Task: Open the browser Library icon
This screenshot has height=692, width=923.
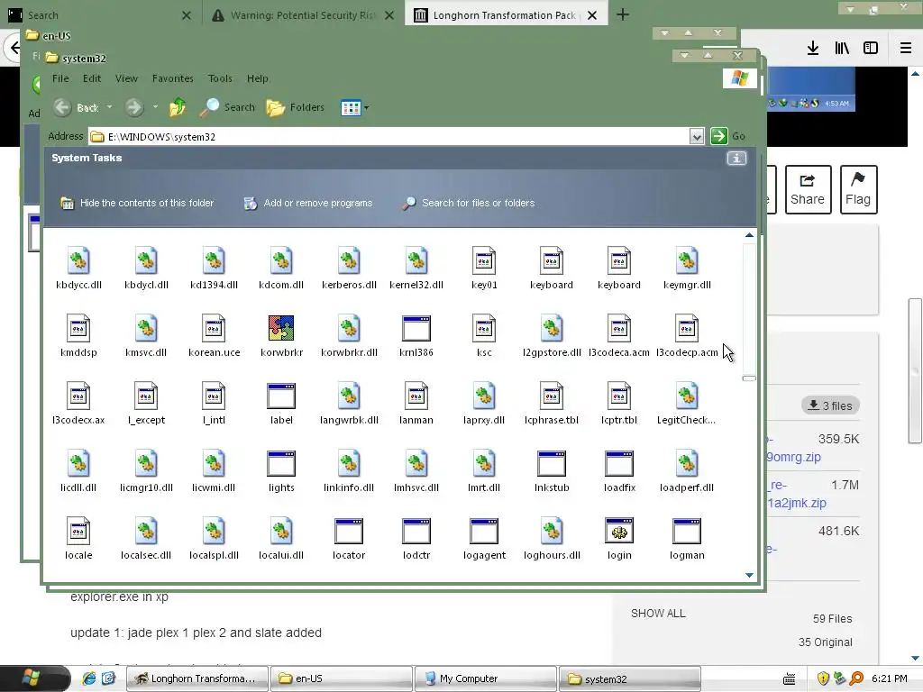Action: click(842, 48)
